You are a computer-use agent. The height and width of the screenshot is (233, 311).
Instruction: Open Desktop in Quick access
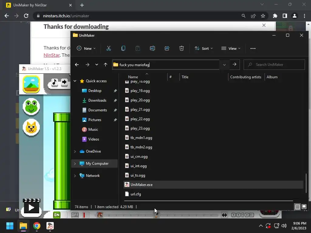(95, 90)
